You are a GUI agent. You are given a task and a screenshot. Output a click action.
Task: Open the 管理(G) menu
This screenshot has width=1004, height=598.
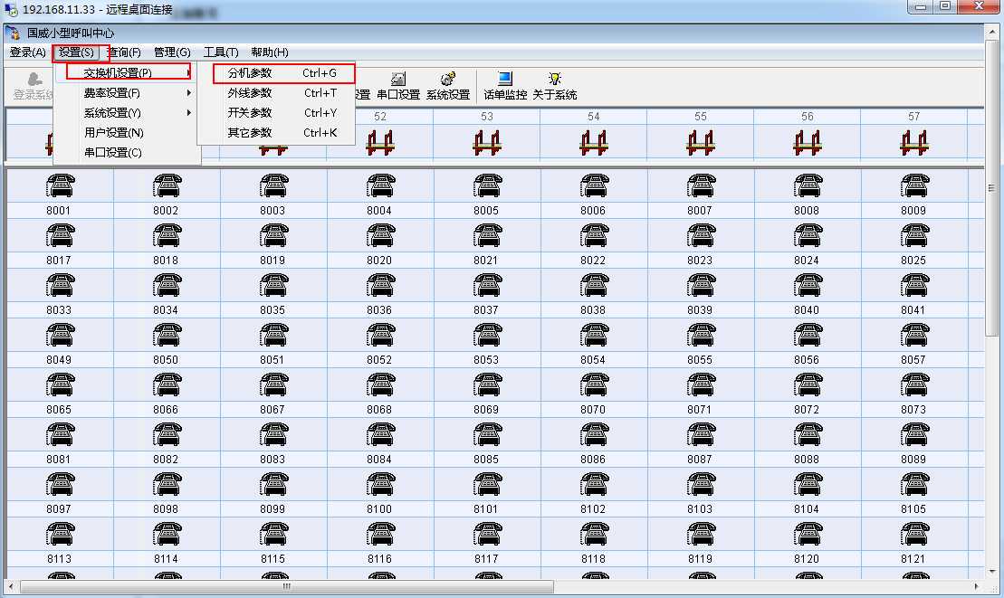coord(172,52)
